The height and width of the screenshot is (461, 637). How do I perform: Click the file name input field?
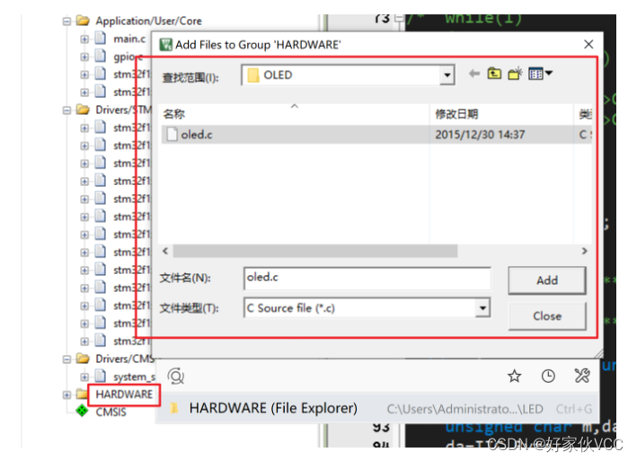point(367,279)
